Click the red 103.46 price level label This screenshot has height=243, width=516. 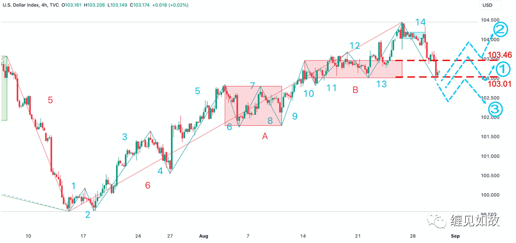499,55
